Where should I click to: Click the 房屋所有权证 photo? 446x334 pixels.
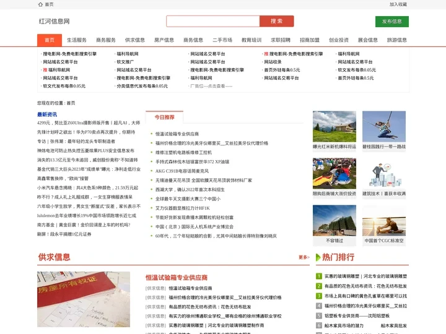point(84,299)
